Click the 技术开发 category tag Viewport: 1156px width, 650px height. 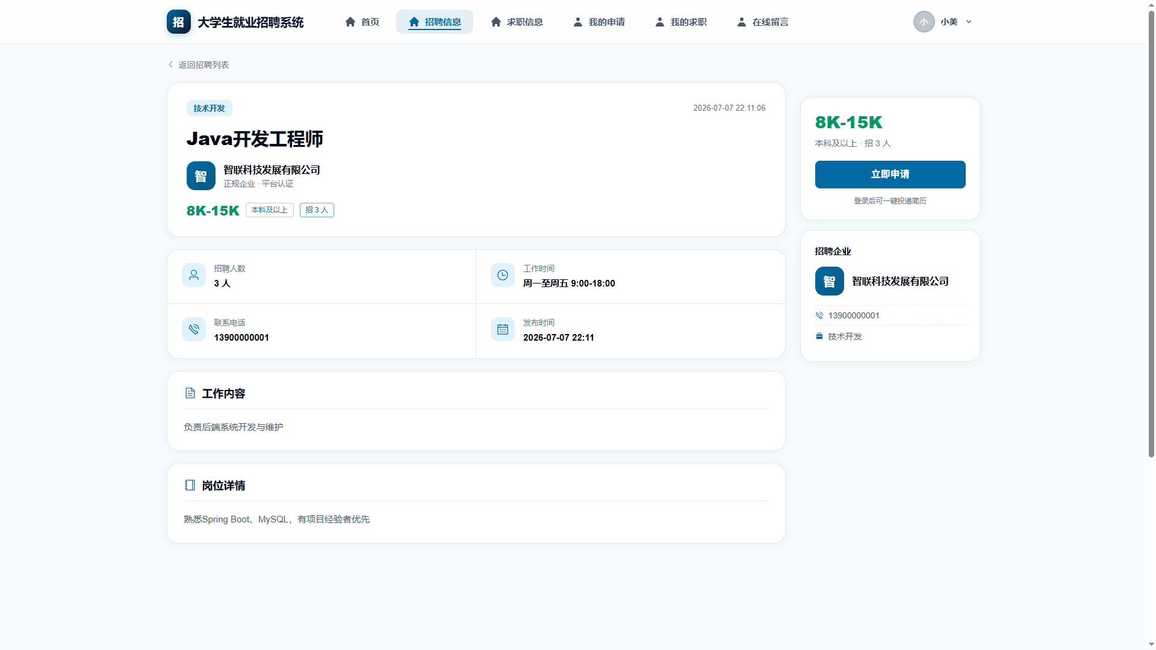pyautogui.click(x=210, y=108)
